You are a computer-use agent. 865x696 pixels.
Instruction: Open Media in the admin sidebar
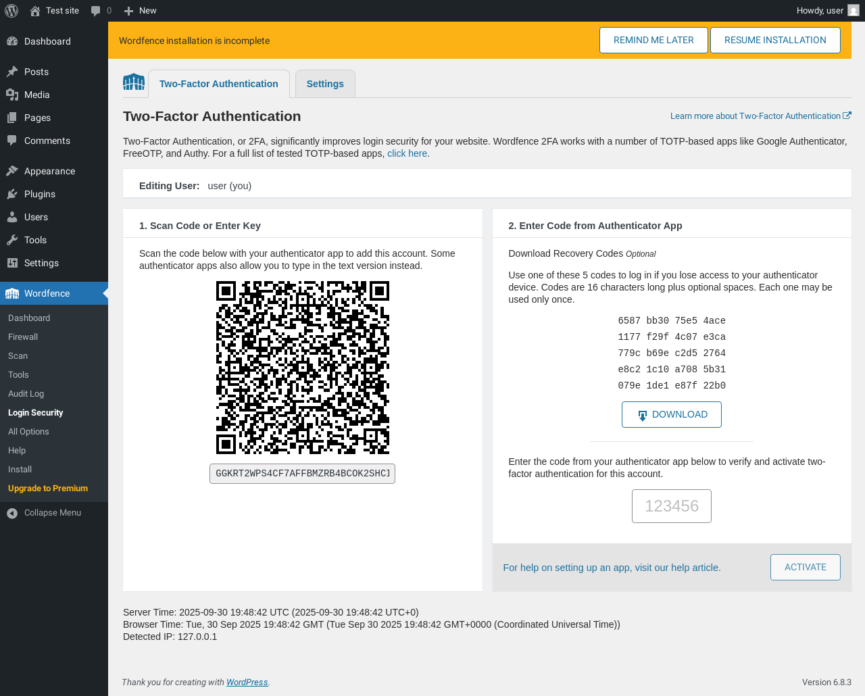37,95
